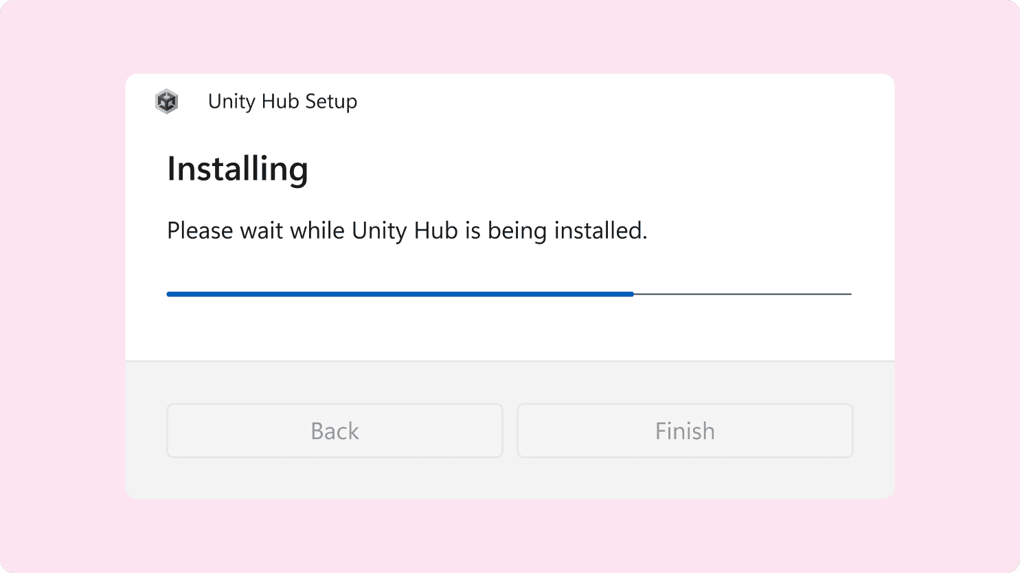Click the Unity icon beside the setup title
1020x573 pixels.
[x=166, y=101]
